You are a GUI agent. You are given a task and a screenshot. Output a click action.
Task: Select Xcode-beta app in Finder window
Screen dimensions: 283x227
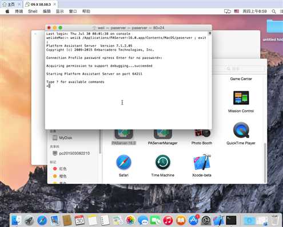[202, 162]
